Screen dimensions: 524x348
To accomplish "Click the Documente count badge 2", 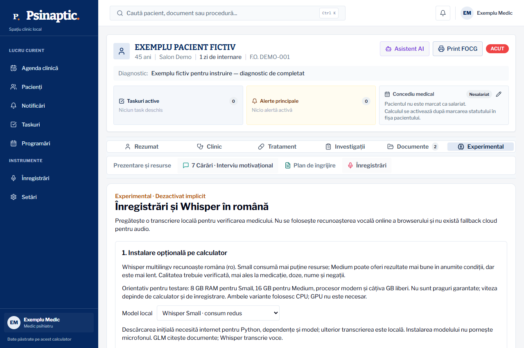I will click(435, 147).
